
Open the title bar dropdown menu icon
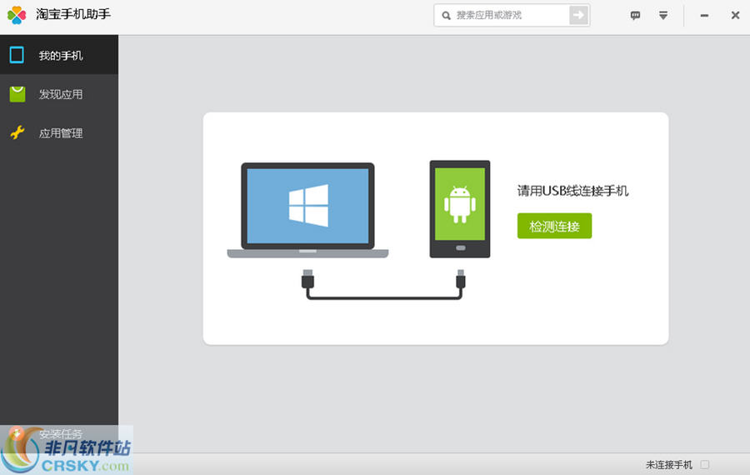tap(663, 16)
